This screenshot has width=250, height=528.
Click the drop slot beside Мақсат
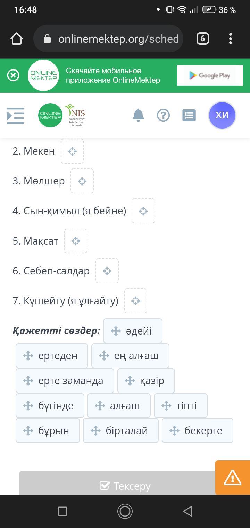[75, 241]
